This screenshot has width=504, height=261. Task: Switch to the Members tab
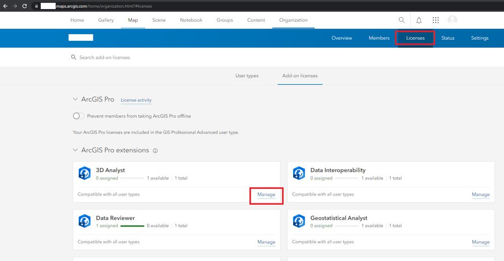(x=379, y=38)
